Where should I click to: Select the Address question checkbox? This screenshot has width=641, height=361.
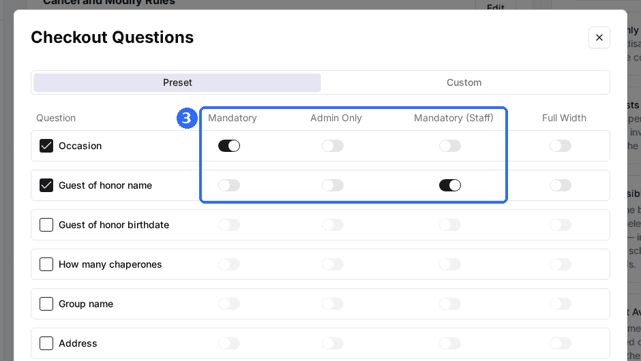[46, 343]
